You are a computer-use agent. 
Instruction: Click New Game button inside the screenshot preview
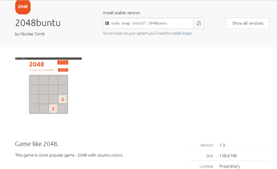(x=63, y=70)
